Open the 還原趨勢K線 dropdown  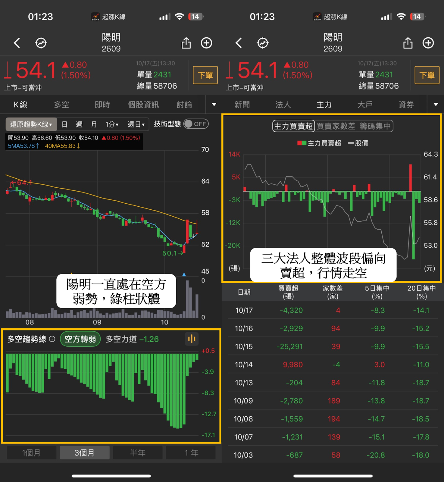tap(31, 124)
